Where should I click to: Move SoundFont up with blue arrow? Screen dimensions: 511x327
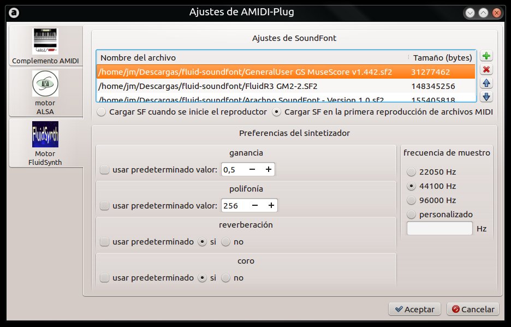486,83
